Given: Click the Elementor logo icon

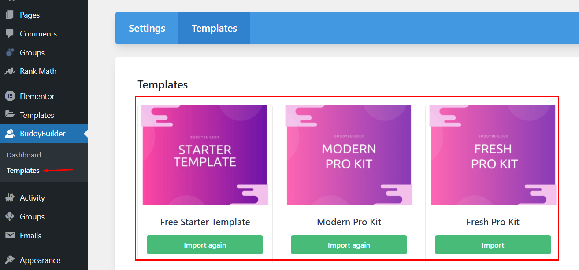Looking at the screenshot, I should pos(10,96).
